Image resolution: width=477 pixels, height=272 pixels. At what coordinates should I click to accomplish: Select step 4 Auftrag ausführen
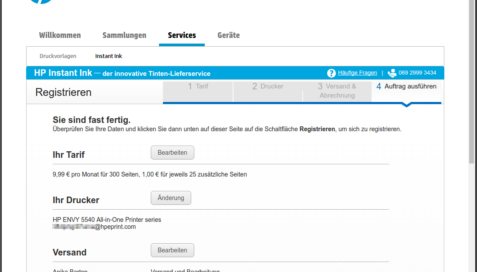[x=406, y=92]
